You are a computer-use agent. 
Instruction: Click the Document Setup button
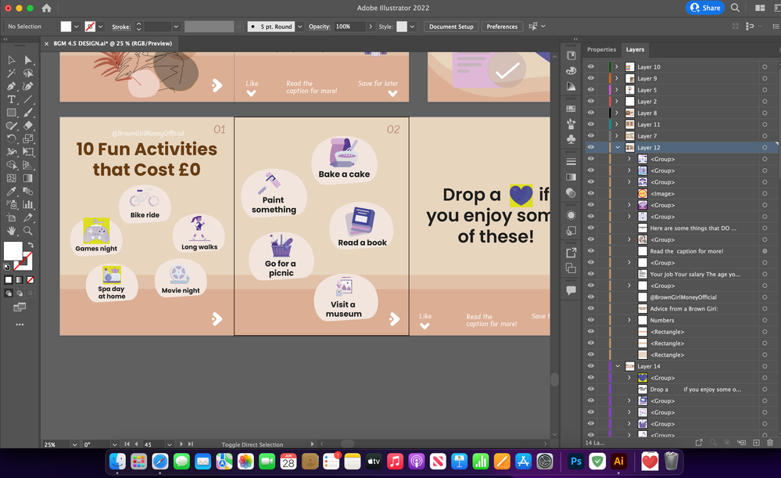(x=451, y=27)
